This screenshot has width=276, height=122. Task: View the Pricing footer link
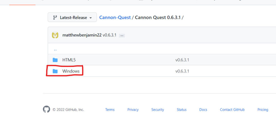pyautogui.click(x=263, y=110)
